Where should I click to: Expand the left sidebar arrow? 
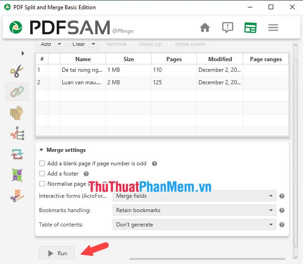pyautogui.click(x=23, y=53)
